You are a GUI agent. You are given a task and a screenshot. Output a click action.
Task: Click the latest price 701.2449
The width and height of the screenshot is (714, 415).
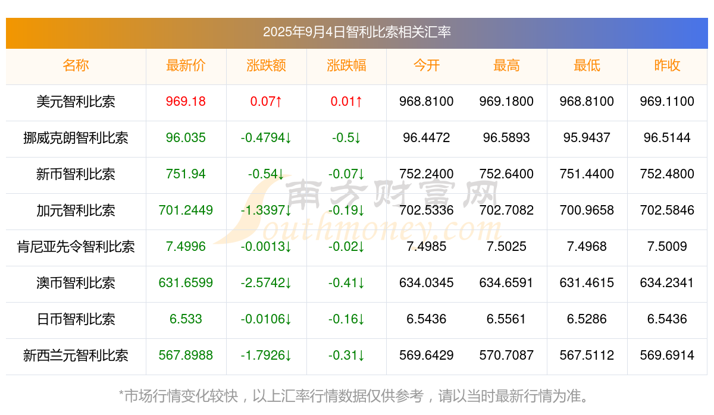click(186, 210)
